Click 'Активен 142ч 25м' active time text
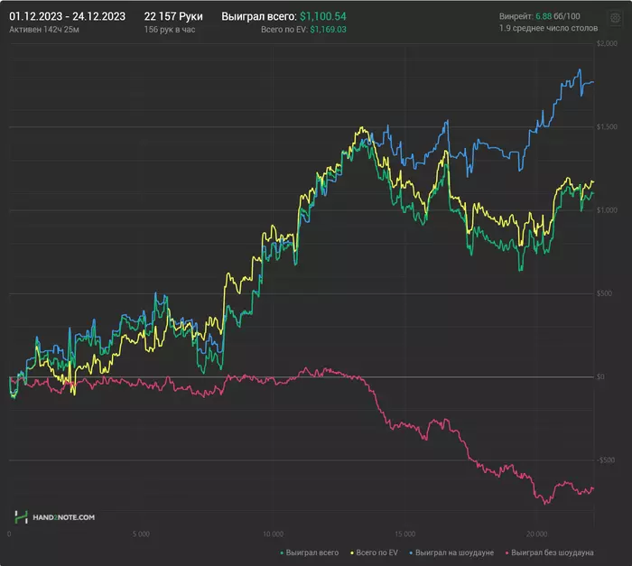The height and width of the screenshot is (566, 632). [x=44, y=30]
